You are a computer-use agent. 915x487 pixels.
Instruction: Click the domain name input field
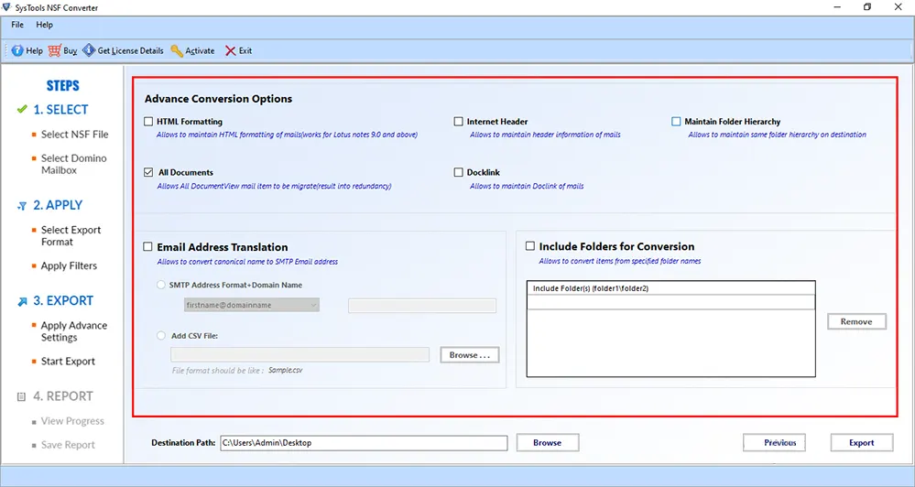point(422,305)
